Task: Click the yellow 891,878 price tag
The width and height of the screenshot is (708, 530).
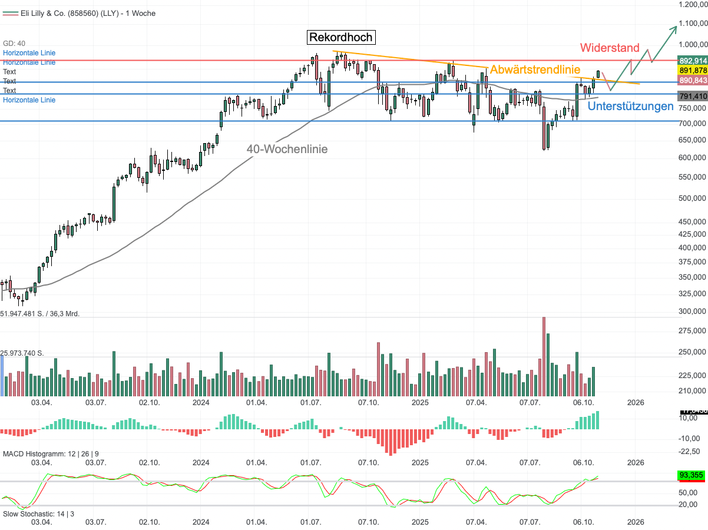Action: tap(693, 70)
